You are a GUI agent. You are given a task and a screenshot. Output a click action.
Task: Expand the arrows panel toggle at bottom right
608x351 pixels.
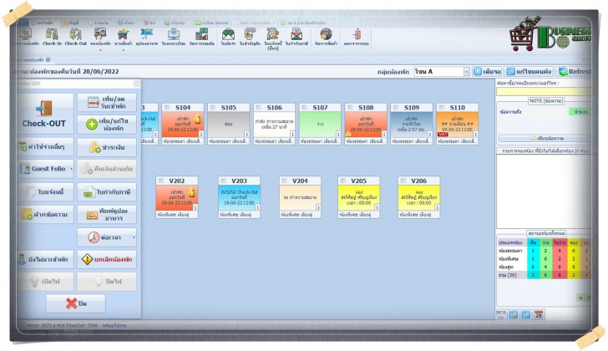[x=500, y=314]
